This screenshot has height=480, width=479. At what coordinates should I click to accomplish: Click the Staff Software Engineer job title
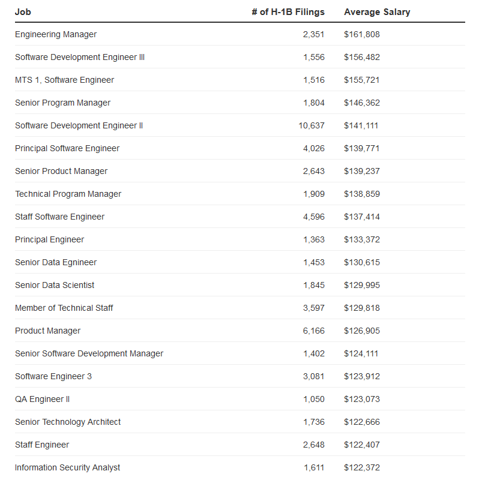(x=59, y=217)
